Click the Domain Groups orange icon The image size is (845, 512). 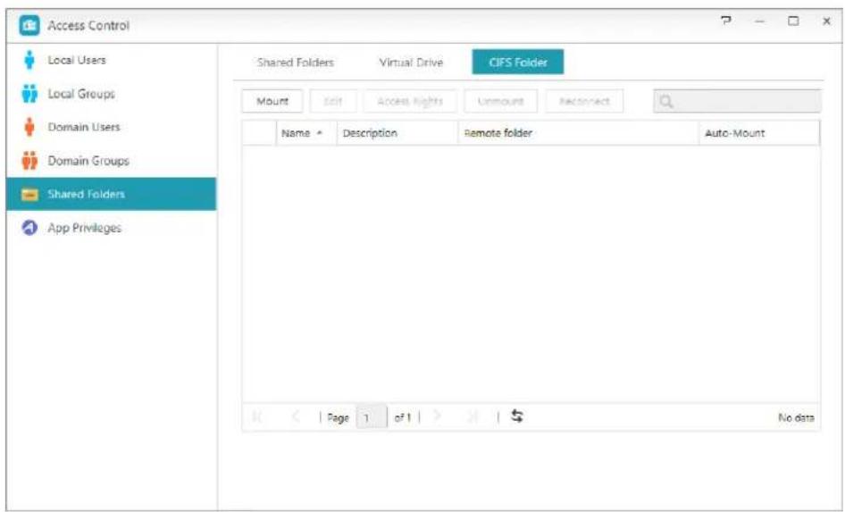point(29,161)
